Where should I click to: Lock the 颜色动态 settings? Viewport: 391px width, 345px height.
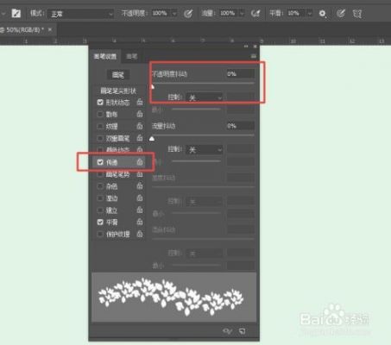[x=140, y=149]
